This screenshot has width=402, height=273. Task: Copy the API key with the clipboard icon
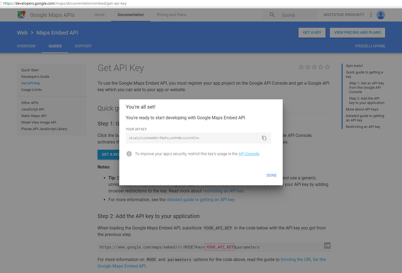(x=264, y=138)
